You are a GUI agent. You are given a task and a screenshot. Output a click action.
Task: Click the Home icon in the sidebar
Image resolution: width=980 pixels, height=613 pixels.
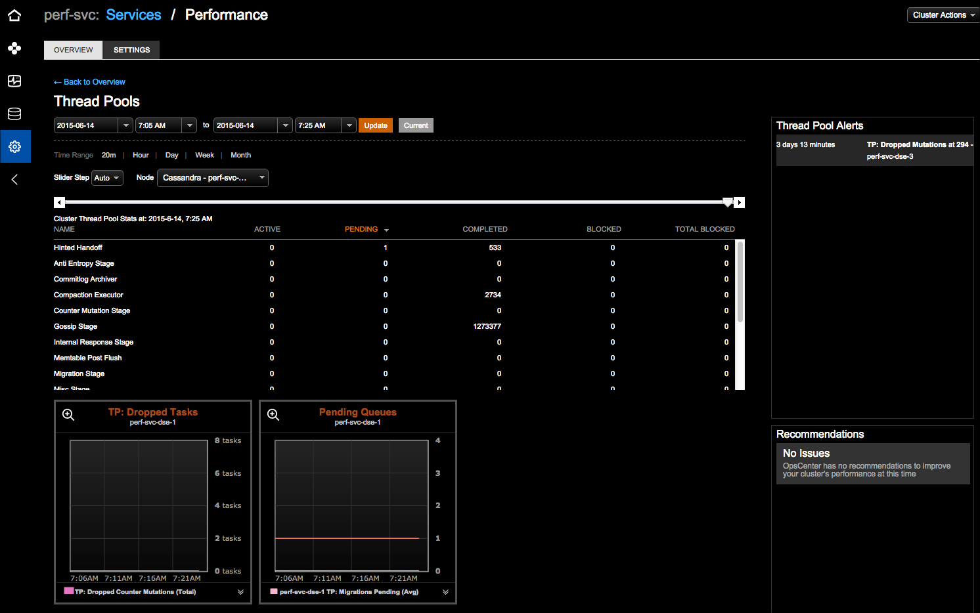pyautogui.click(x=14, y=14)
